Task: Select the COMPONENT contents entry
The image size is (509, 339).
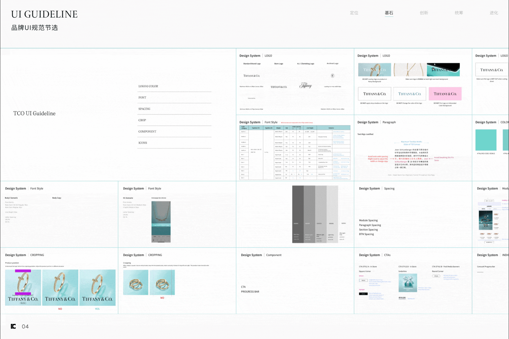Action: (x=147, y=132)
